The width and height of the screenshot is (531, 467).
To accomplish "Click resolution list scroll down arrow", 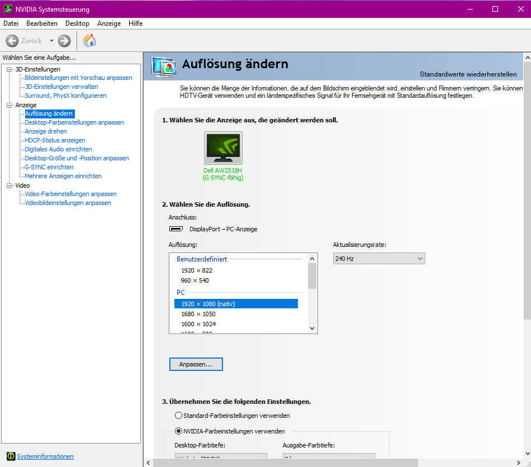I will pyautogui.click(x=312, y=328).
